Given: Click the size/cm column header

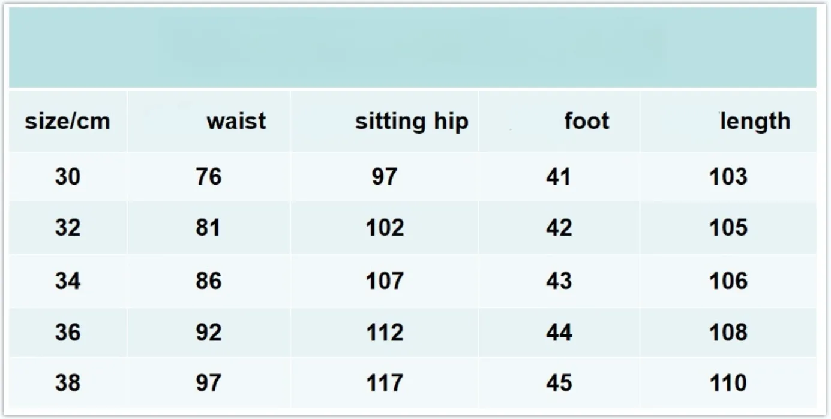Looking at the screenshot, I should [x=67, y=122].
